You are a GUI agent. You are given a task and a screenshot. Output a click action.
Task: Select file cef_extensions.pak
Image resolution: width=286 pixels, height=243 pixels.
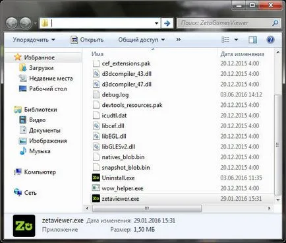tap(126, 63)
